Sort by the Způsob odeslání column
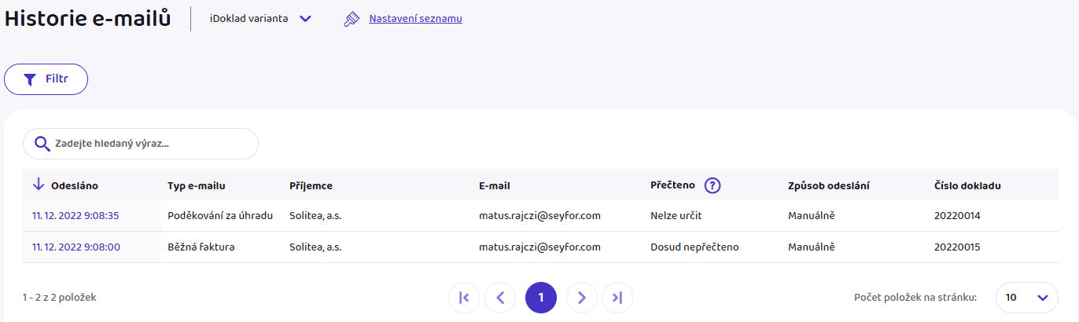The image size is (1079, 322). click(x=829, y=185)
